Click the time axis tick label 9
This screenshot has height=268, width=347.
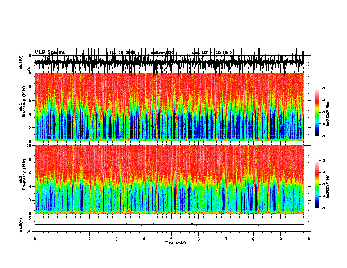click(x=280, y=239)
